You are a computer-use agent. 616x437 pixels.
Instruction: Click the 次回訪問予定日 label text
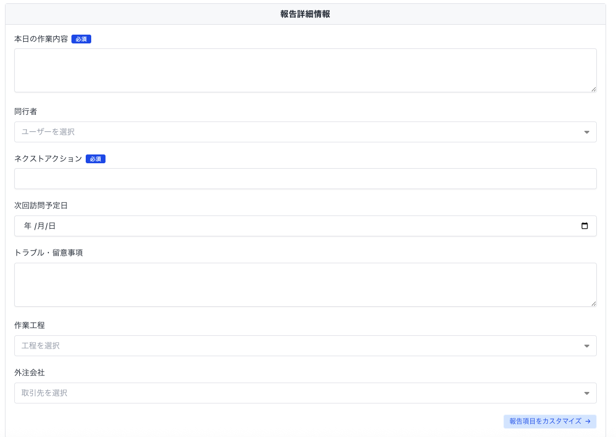tap(41, 206)
